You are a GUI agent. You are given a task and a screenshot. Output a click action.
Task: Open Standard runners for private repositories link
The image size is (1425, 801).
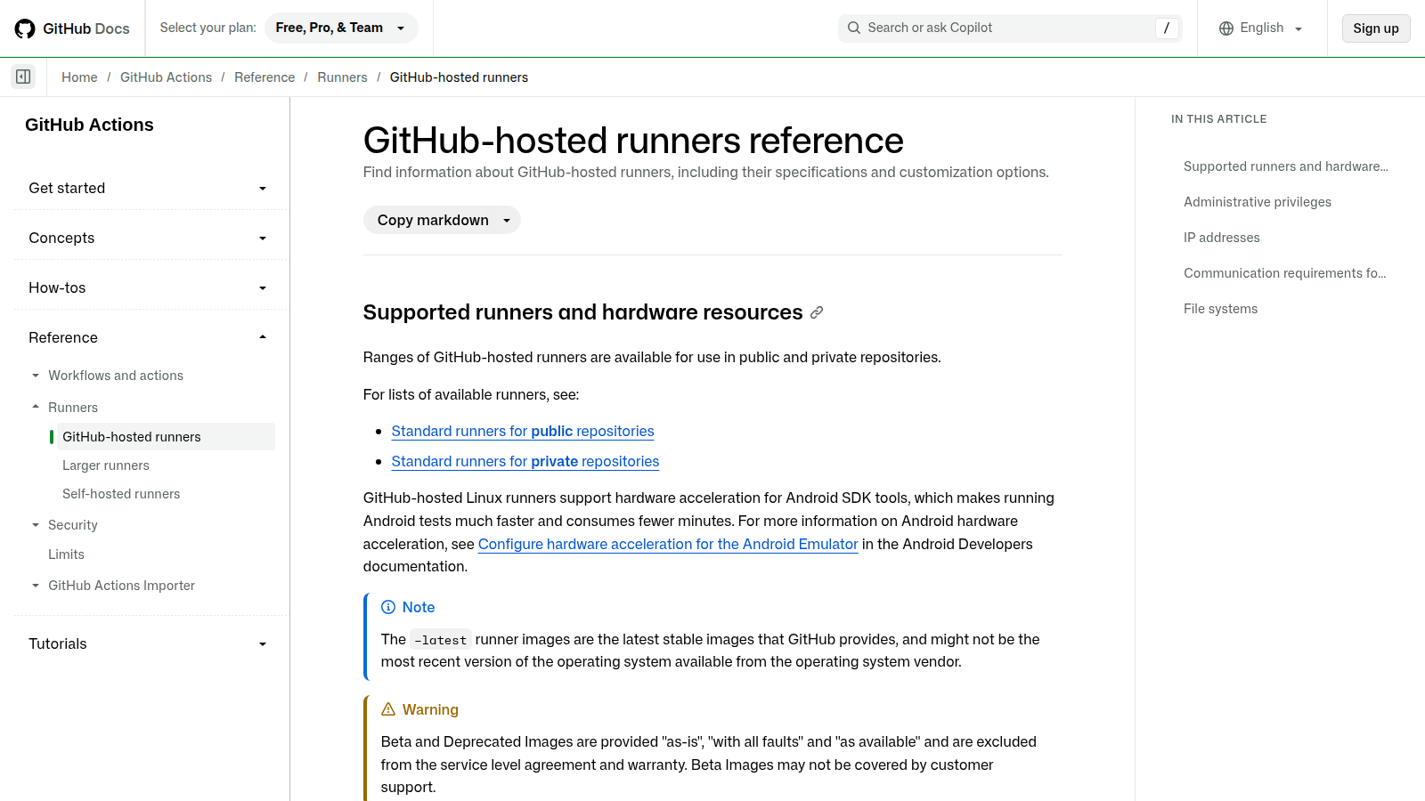525,461
